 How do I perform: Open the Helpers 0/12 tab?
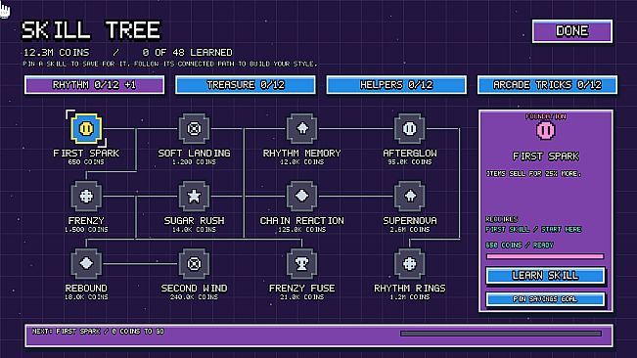tap(396, 85)
